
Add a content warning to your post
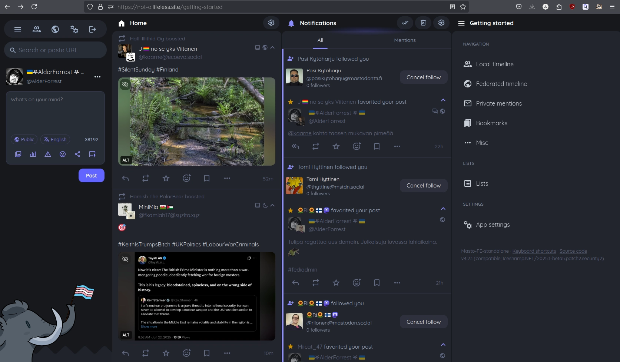pos(47,154)
